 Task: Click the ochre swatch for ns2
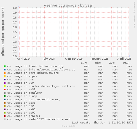(x=5, y=106)
